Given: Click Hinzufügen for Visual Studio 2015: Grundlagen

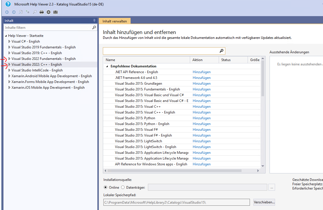Looking at the screenshot, I should click(x=201, y=84).
